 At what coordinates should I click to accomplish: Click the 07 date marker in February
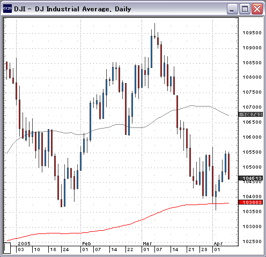(98, 250)
